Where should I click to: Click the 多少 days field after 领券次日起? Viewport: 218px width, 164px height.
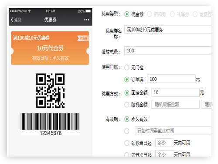(x=164, y=154)
